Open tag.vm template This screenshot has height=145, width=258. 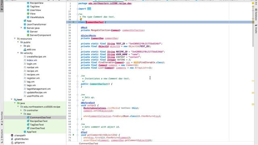coord(31,82)
